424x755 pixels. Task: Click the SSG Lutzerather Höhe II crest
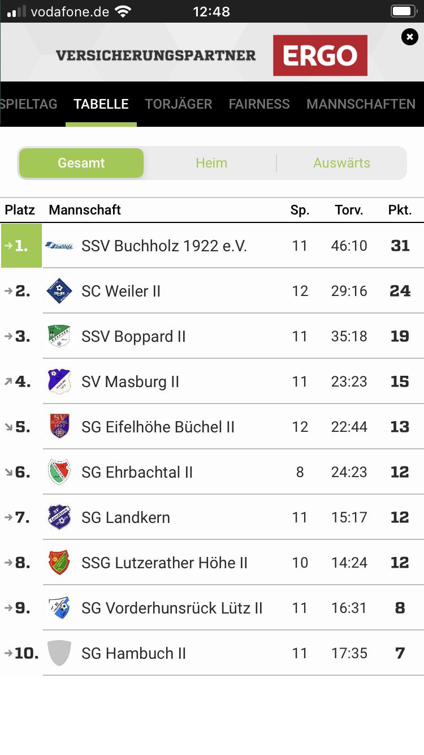(59, 563)
